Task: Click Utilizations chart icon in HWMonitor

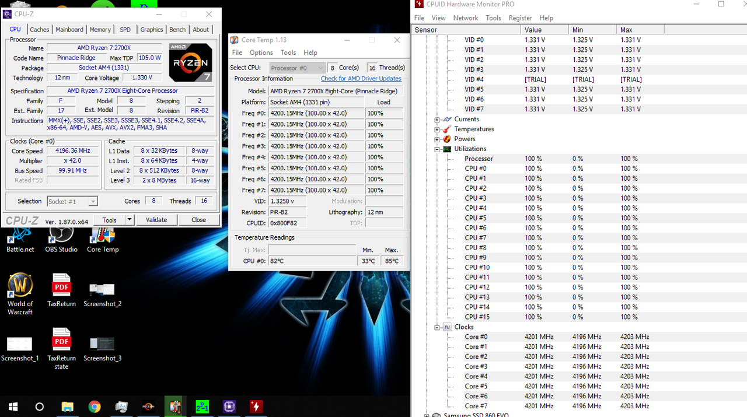Action: click(x=447, y=149)
